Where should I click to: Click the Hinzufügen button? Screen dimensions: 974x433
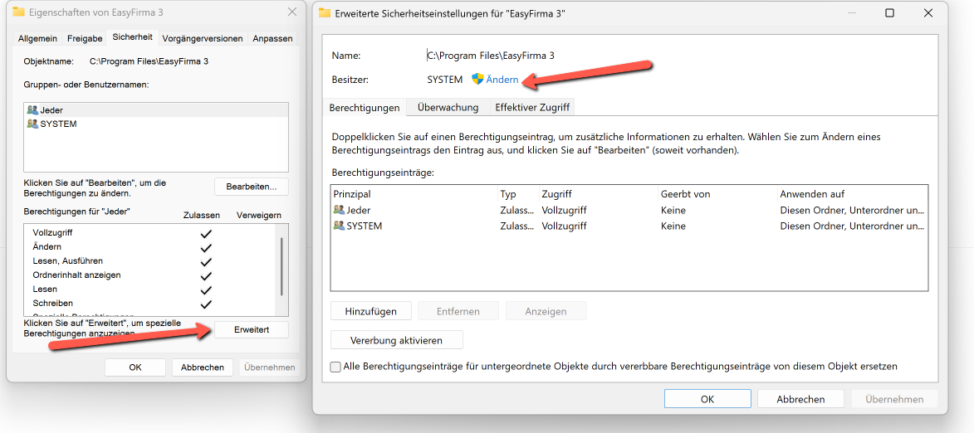click(x=371, y=311)
